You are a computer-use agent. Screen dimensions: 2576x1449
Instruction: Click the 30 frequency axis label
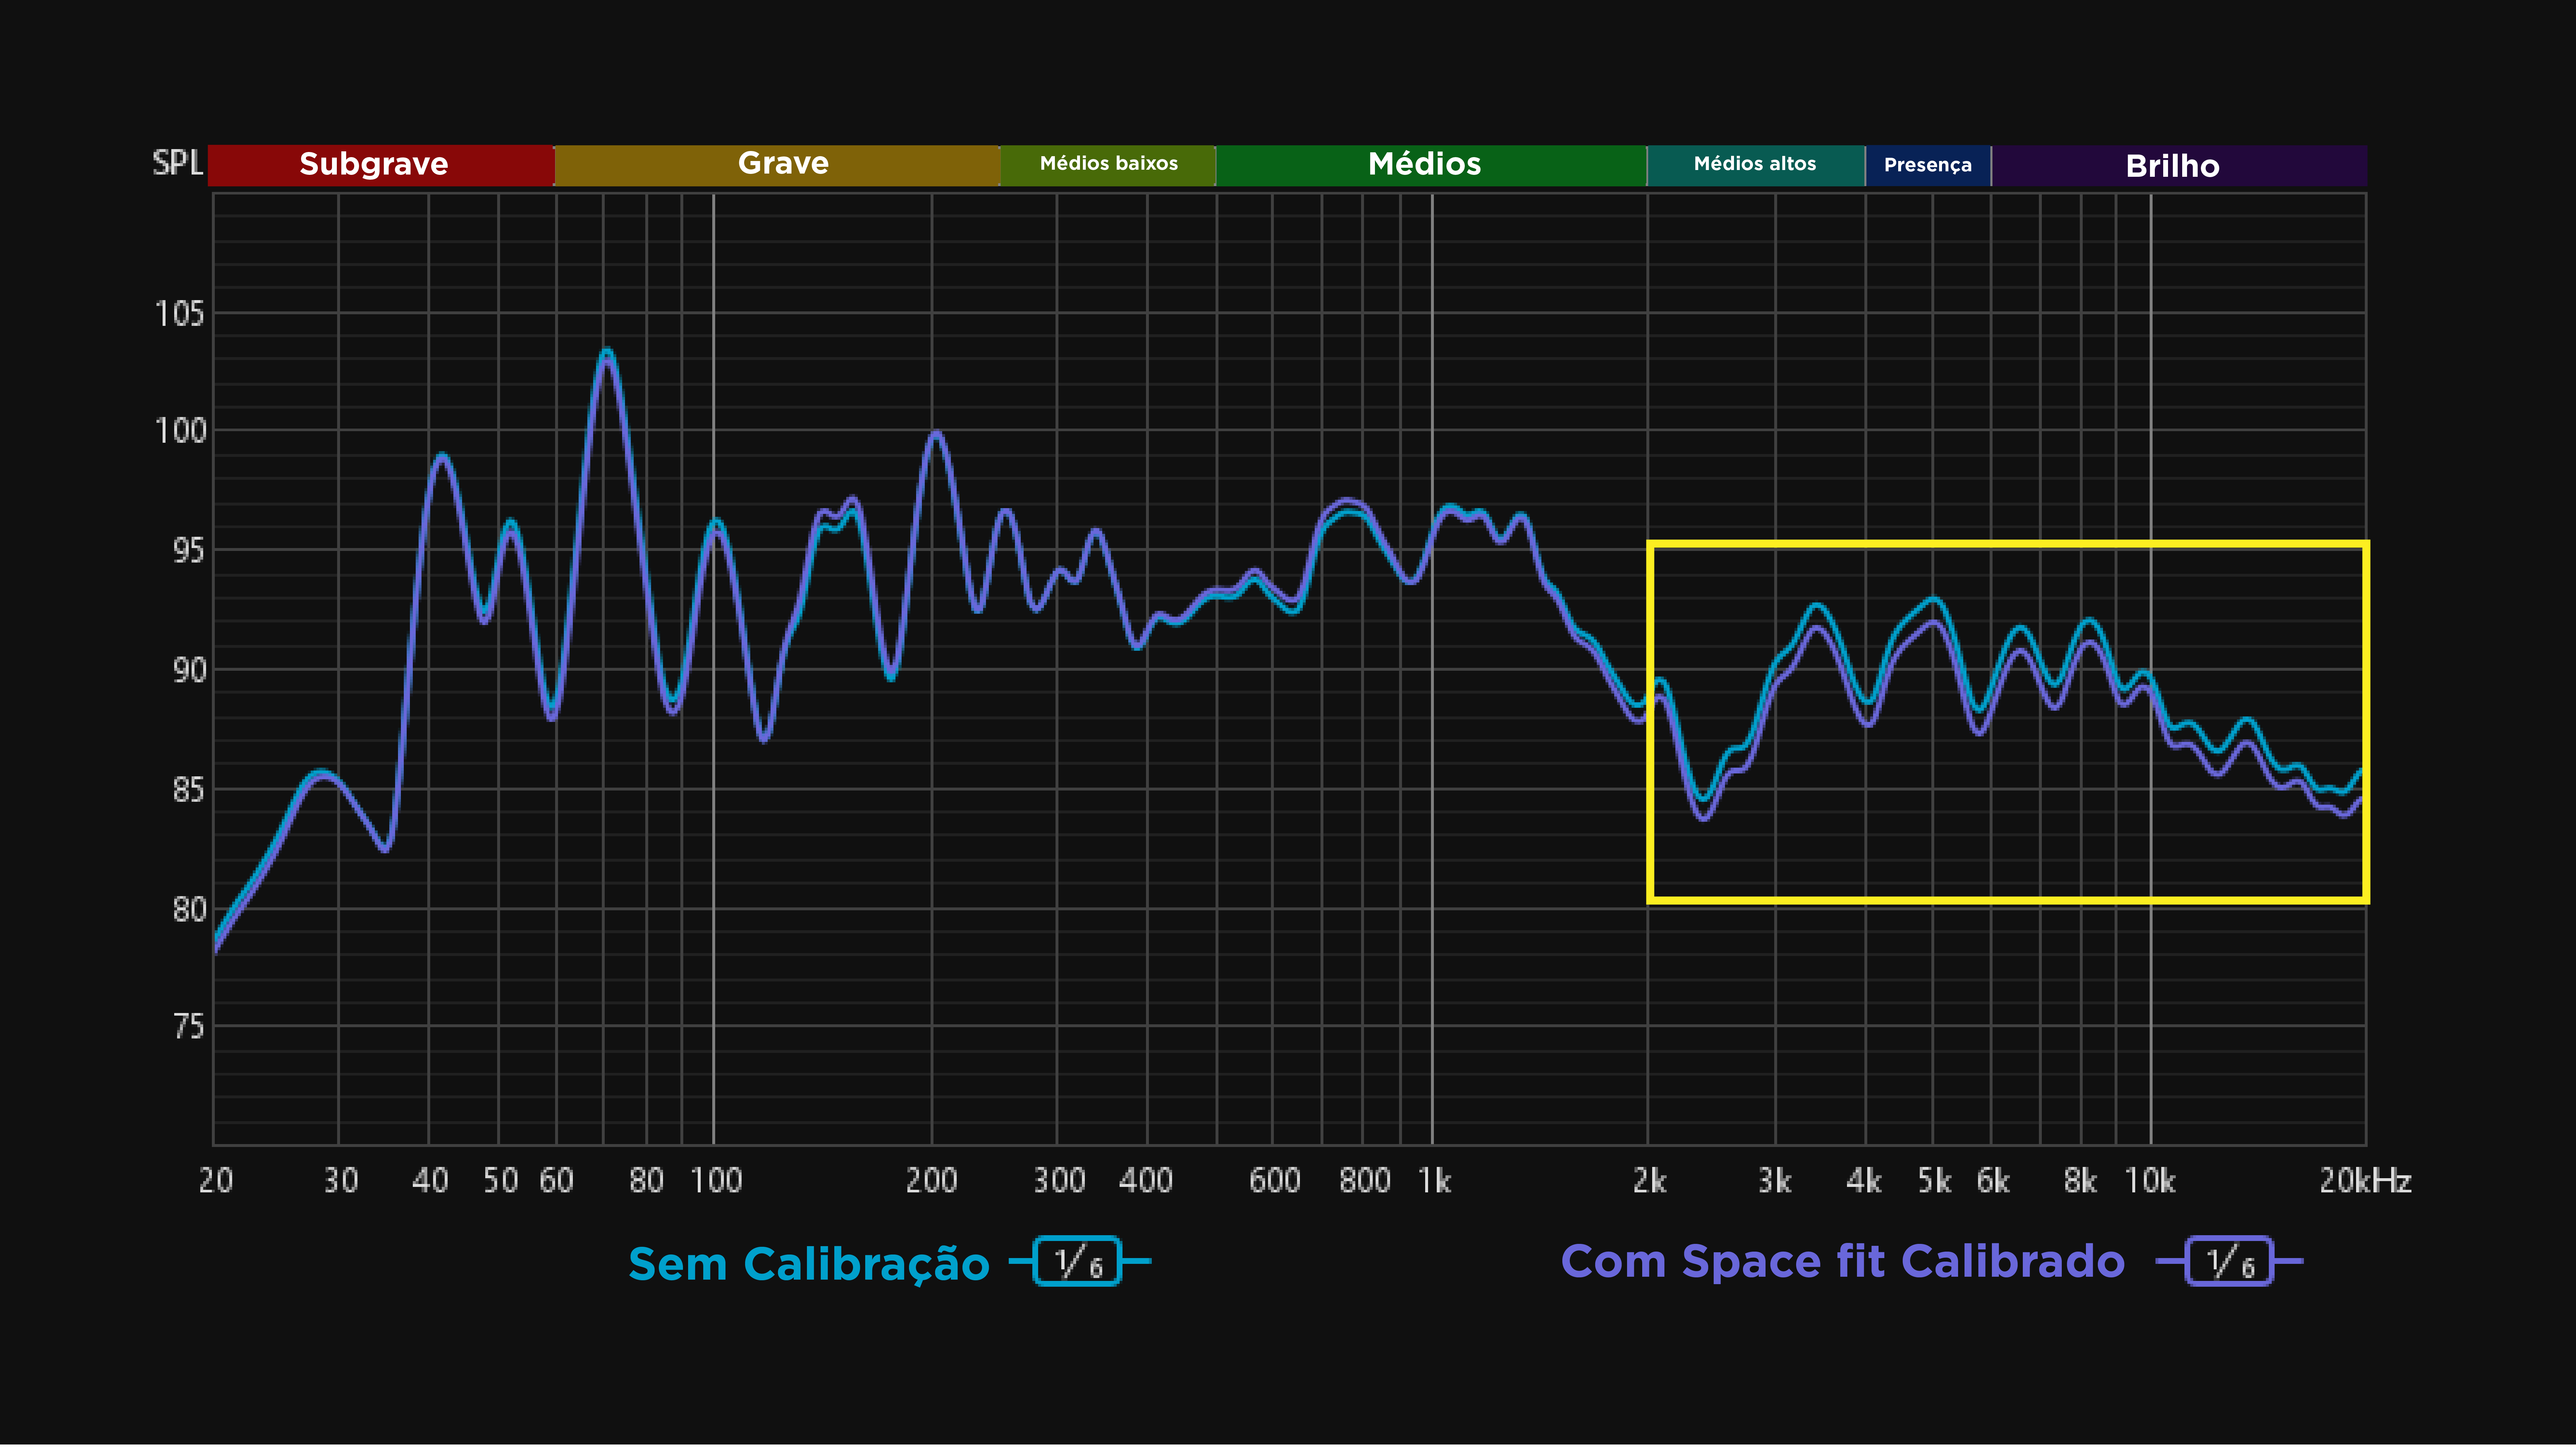tap(341, 1181)
